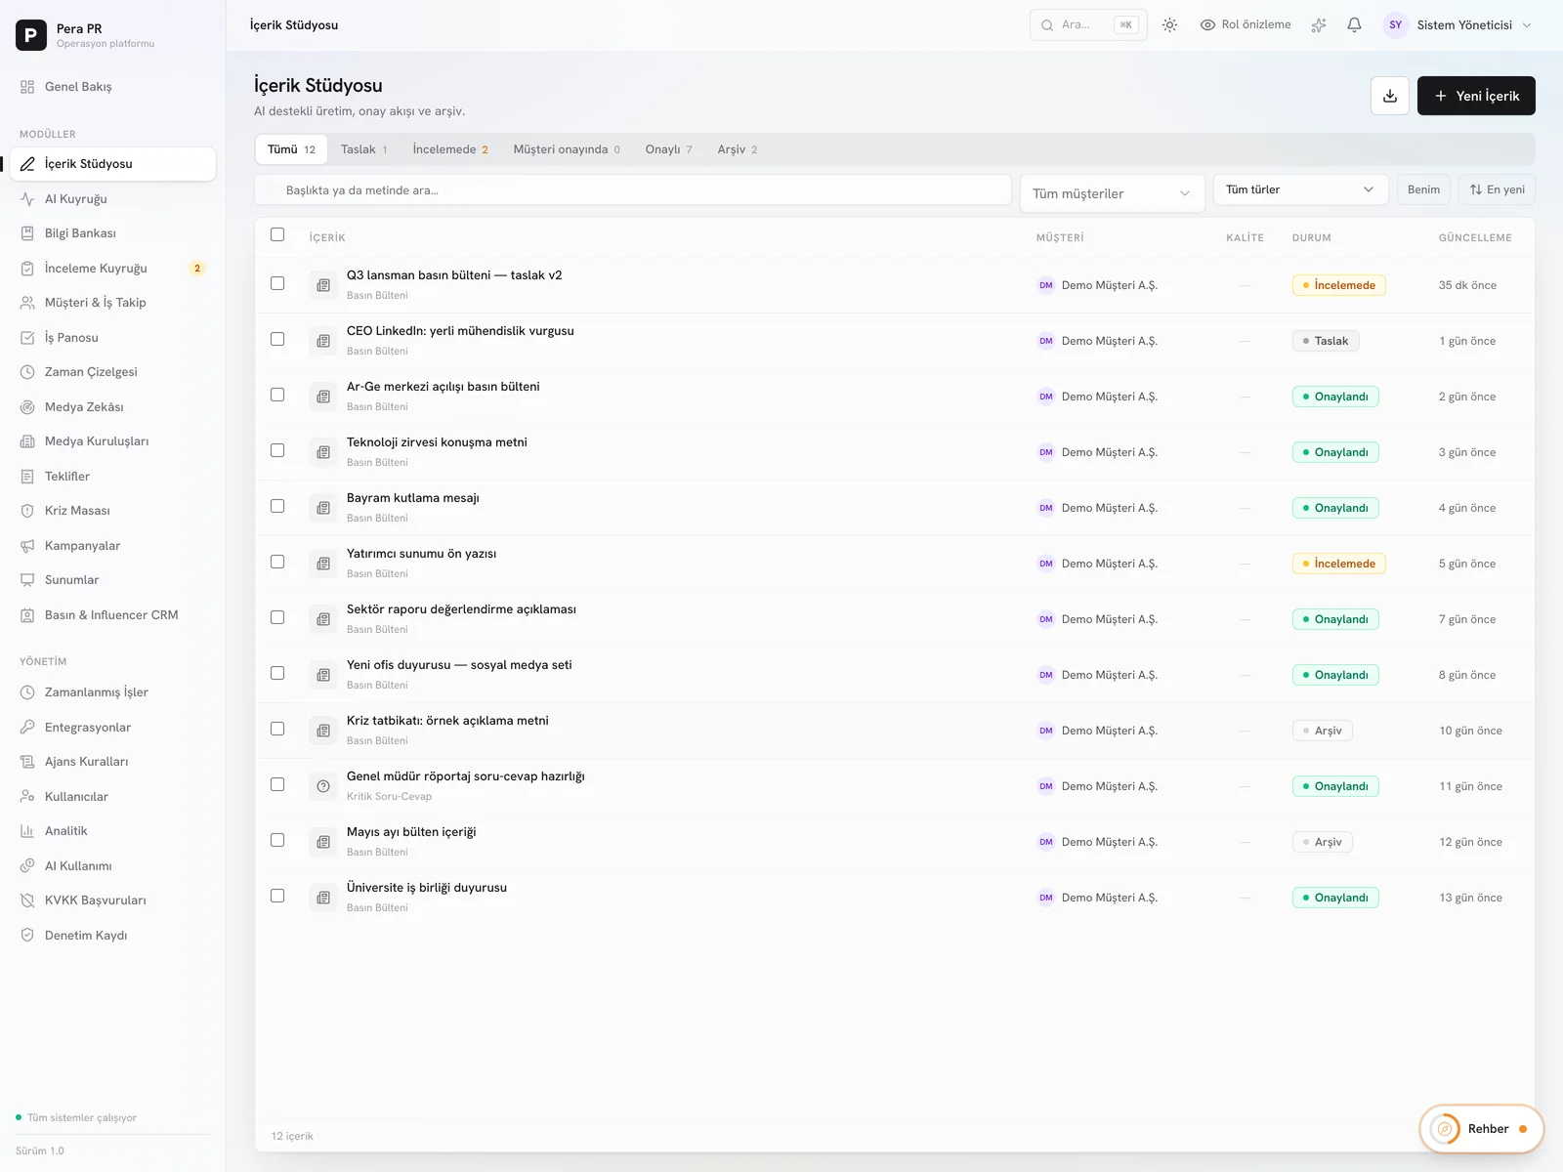Check the Üniversite iş birliği duyurusu row
The height and width of the screenshot is (1172, 1563).
pos(277,896)
